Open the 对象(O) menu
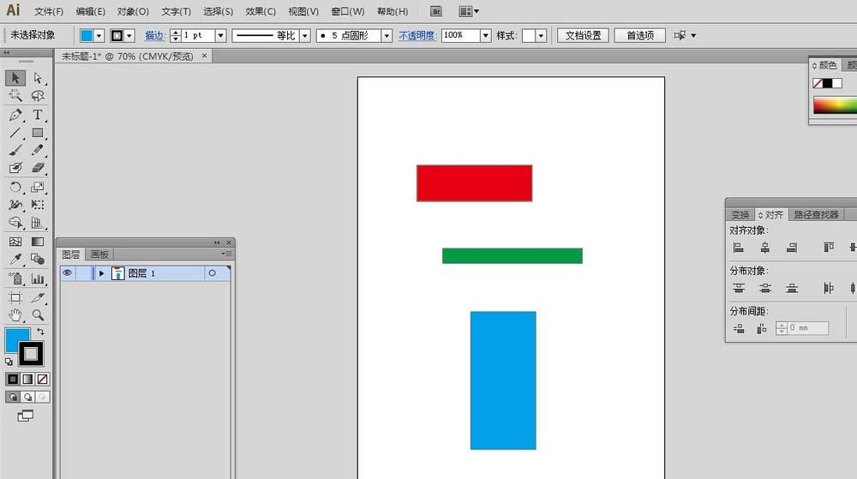This screenshot has width=857, height=479. click(133, 11)
